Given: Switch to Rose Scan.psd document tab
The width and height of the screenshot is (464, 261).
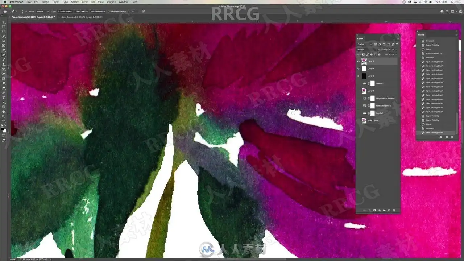Looking at the screenshot, I should tap(82, 17).
